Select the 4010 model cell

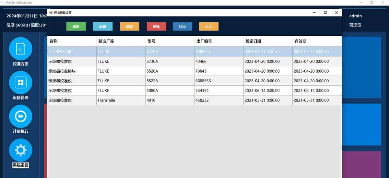tap(170, 100)
